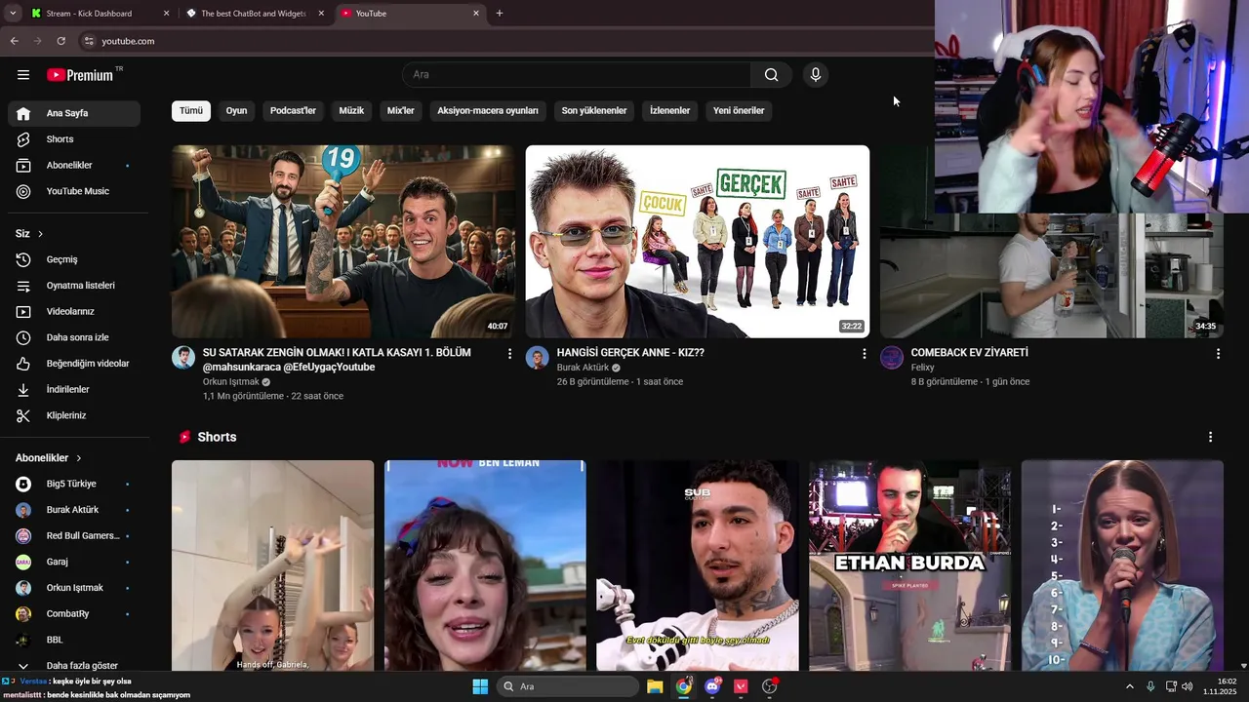This screenshot has width=1249, height=702.
Task: Open BBL subscription channel
Action: click(74, 640)
